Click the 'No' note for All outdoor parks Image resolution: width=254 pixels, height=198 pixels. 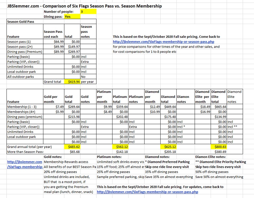pos(88,77)
